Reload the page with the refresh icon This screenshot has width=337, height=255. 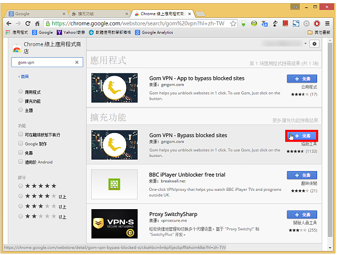pos(28,23)
